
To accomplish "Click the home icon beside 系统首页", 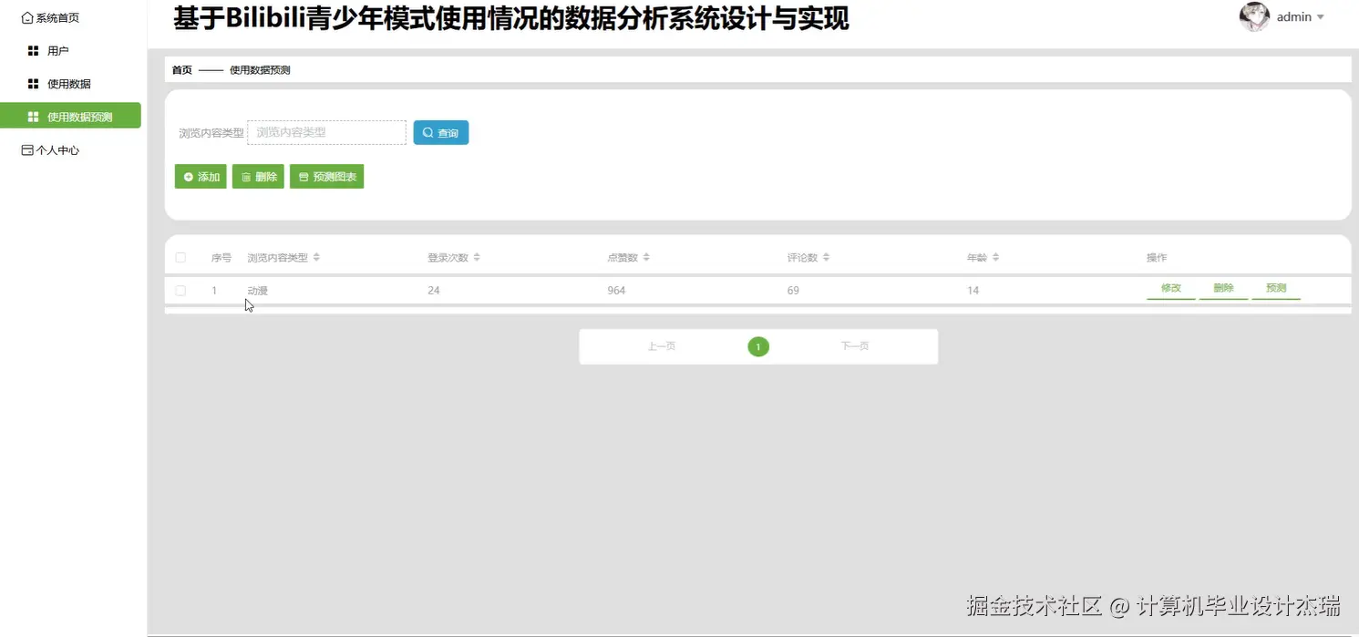I will pyautogui.click(x=27, y=17).
